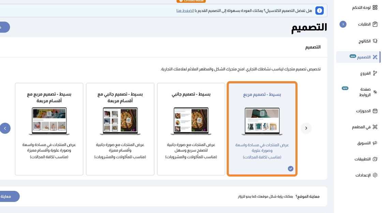
Task: Select بسيط - تصميم جانبي مع أقسام مربعة title
Action: pos(120,97)
